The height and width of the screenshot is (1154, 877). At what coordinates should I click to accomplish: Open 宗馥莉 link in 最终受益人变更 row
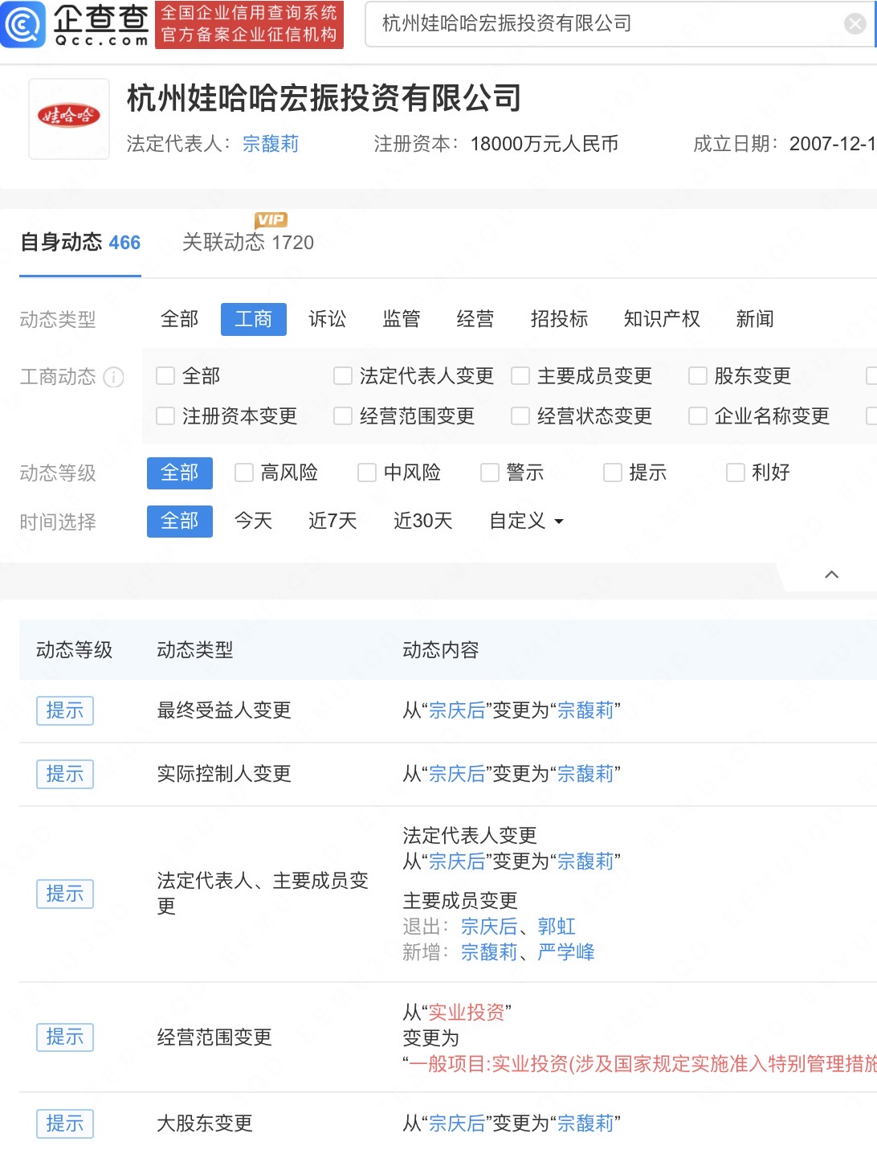tap(585, 710)
